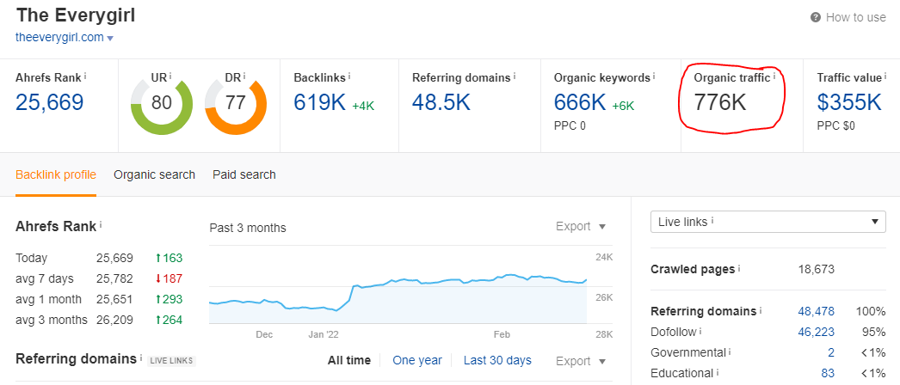Click the info icon next to sidebar Referring domains

[x=761, y=311]
